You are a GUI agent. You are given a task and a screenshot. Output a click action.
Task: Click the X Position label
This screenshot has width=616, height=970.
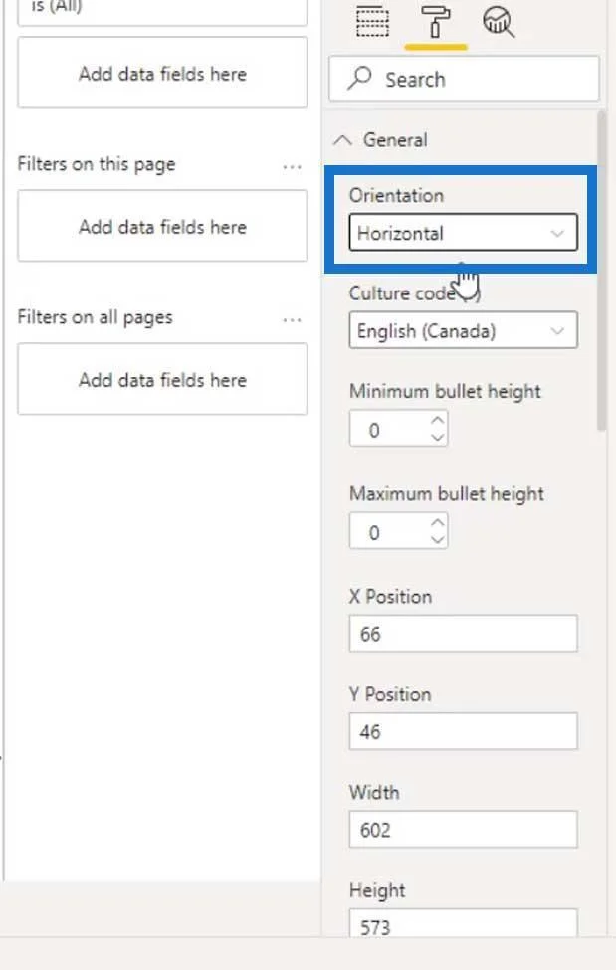(x=391, y=596)
